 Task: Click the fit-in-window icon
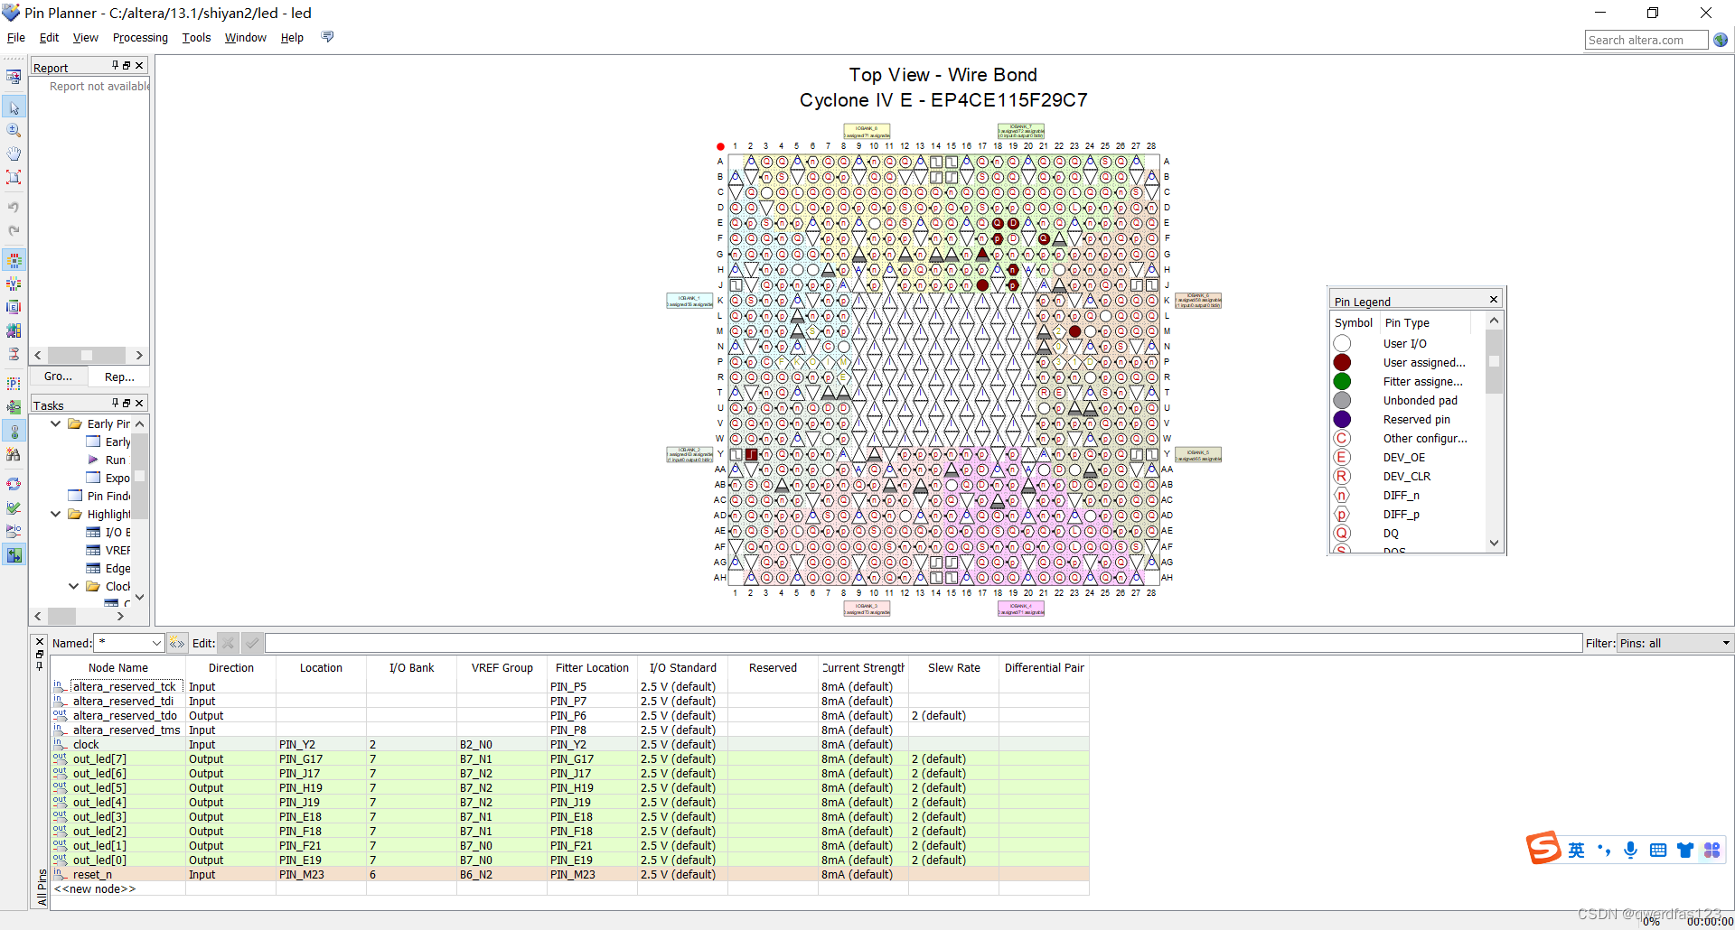point(14,177)
